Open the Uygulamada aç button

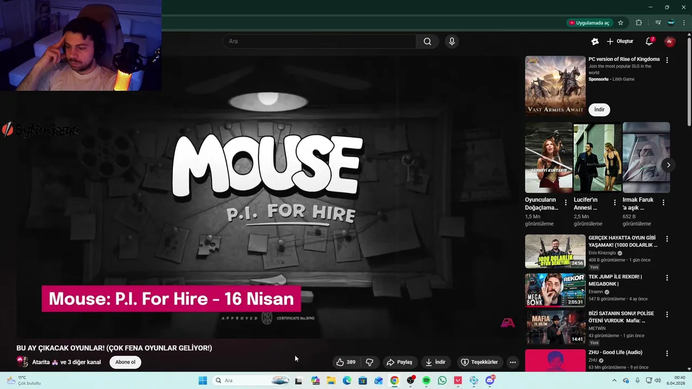pos(589,23)
